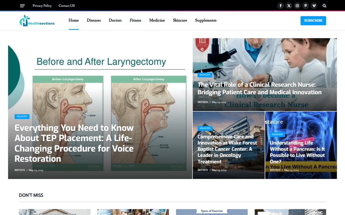Screen dimensions: 345x215
Task: Open the Fitness menu item
Action: pos(135,20)
